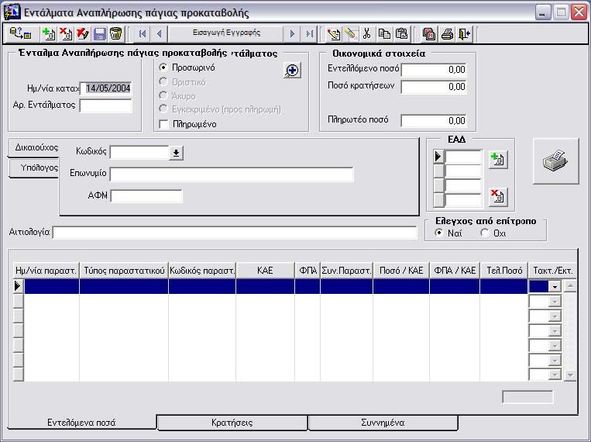Add a new ΕΑΔ row with green plus icon

[497, 159]
